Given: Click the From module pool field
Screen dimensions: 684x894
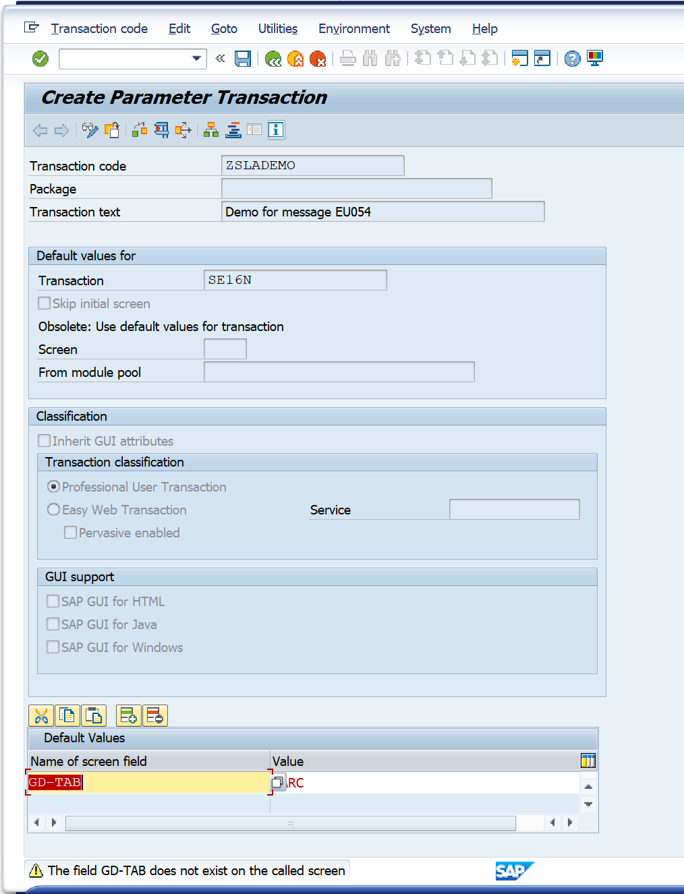Looking at the screenshot, I should point(339,371).
